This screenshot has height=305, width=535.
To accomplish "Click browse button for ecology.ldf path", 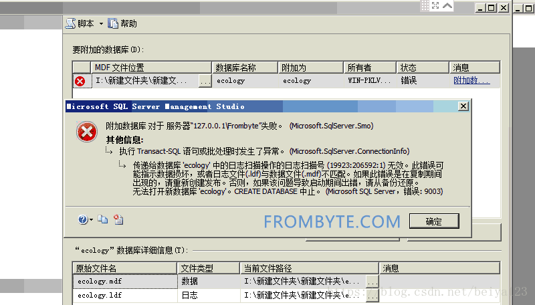I will [372, 296].
